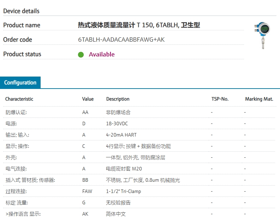Viewport: 280px width, 223px height.
Task: Click value C for display operation
Action: point(84,146)
